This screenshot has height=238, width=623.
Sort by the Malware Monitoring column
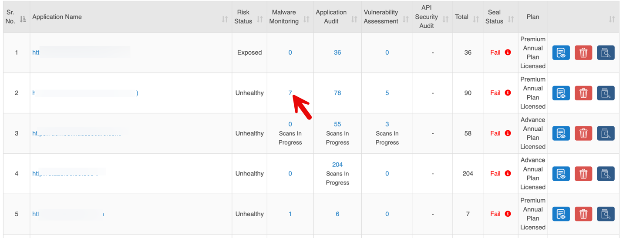point(306,19)
